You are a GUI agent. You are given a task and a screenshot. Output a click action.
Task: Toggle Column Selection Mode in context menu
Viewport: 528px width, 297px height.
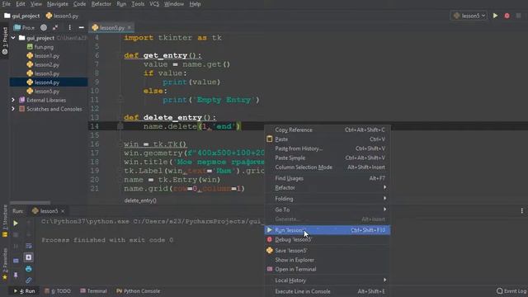[328, 167]
